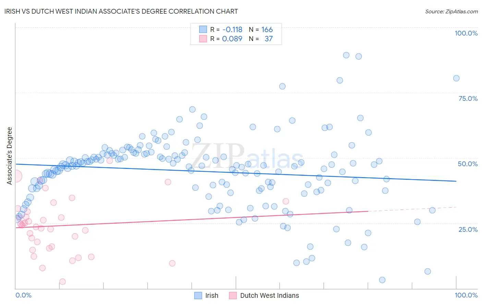Click the 75.0% y-axis label
482x305 pixels.
[468, 98]
